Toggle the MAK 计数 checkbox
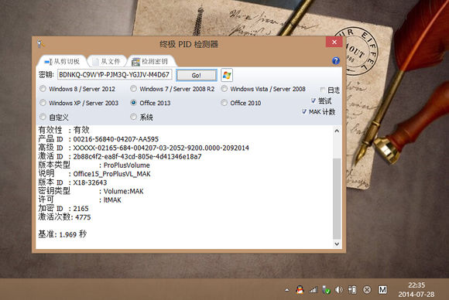Image resolution: width=449 pixels, height=300 pixels. coord(304,111)
